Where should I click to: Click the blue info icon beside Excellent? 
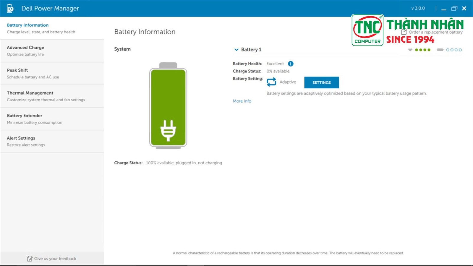[x=291, y=64]
